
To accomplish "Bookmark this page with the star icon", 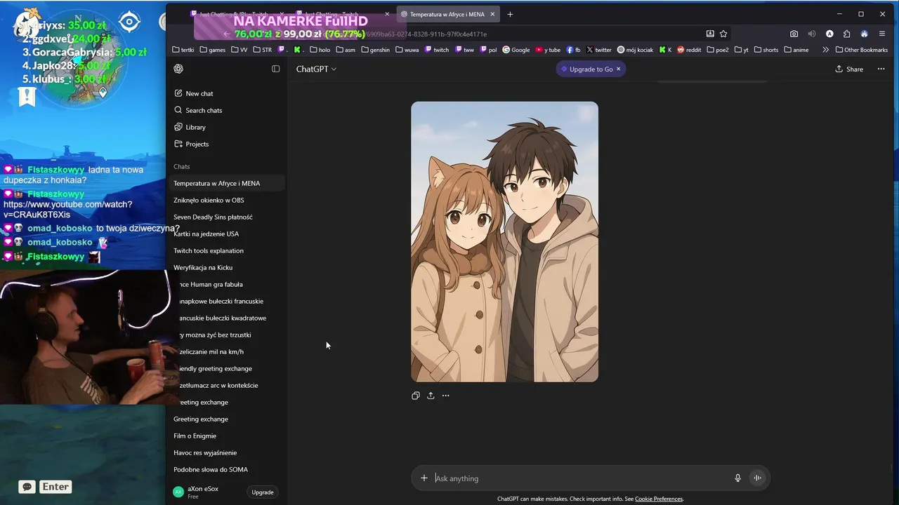I will 723,34.
